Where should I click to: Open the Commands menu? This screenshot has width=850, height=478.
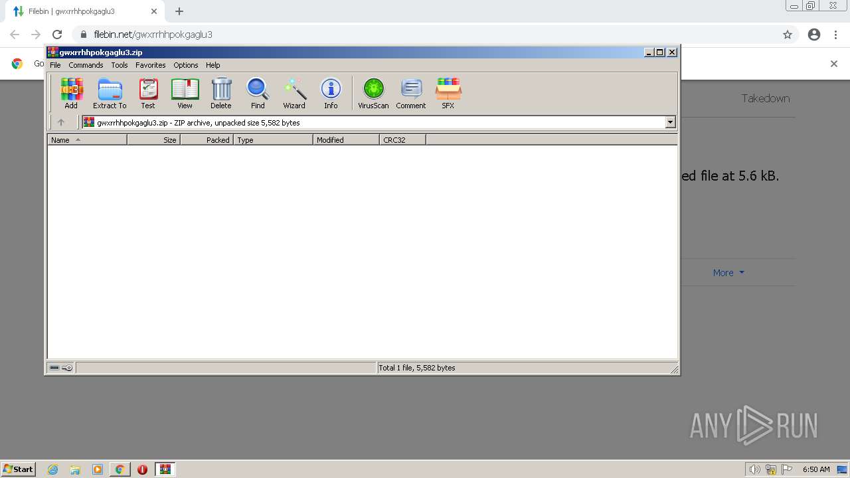pos(86,65)
